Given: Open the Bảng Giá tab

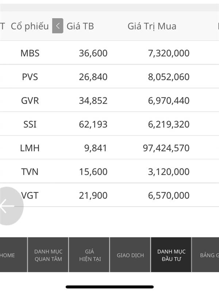Looking at the screenshot, I should [x=205, y=255].
